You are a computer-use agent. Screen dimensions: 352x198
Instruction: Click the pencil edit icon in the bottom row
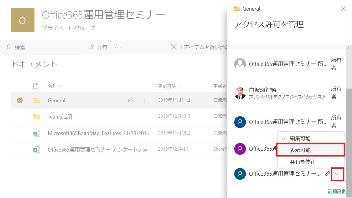pos(327,174)
